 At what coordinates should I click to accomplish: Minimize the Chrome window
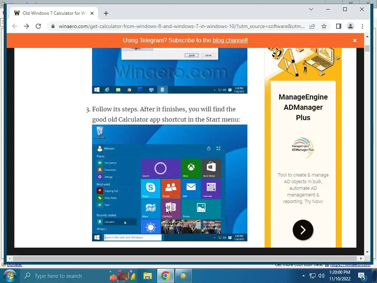point(328,9)
